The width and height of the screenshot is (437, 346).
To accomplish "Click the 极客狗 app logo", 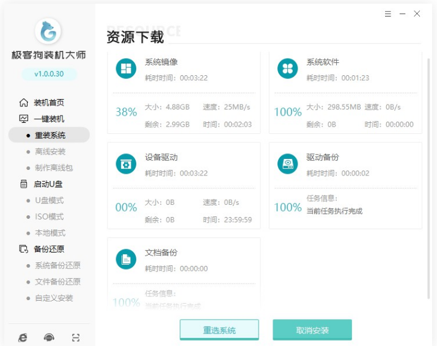I will pos(49,31).
